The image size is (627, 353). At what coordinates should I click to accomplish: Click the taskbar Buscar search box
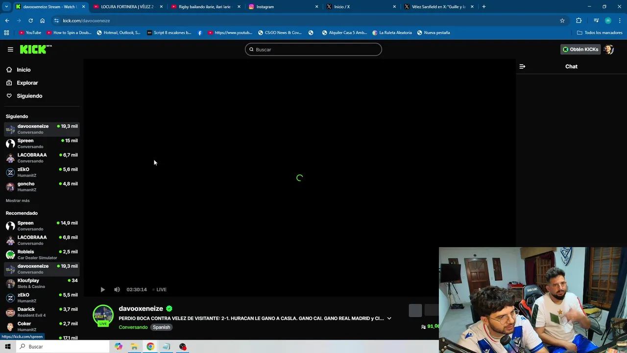(62, 347)
